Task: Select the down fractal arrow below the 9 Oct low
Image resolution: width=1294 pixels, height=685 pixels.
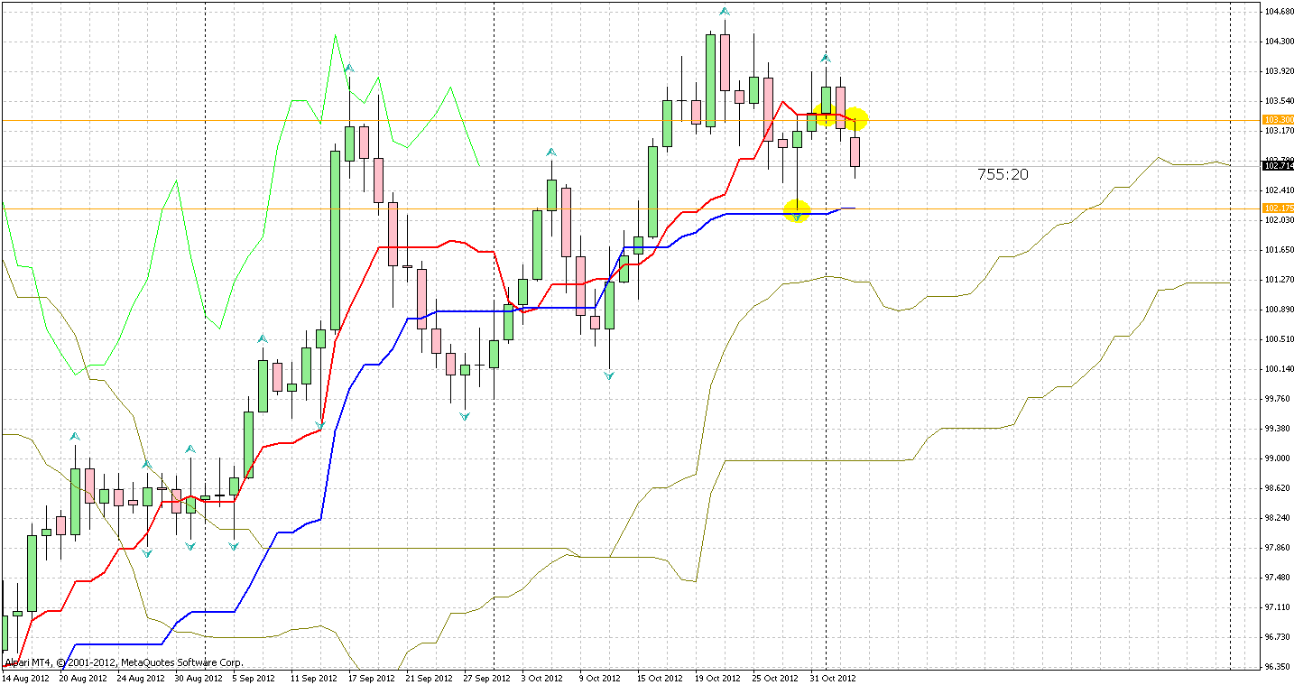Action: coord(609,375)
